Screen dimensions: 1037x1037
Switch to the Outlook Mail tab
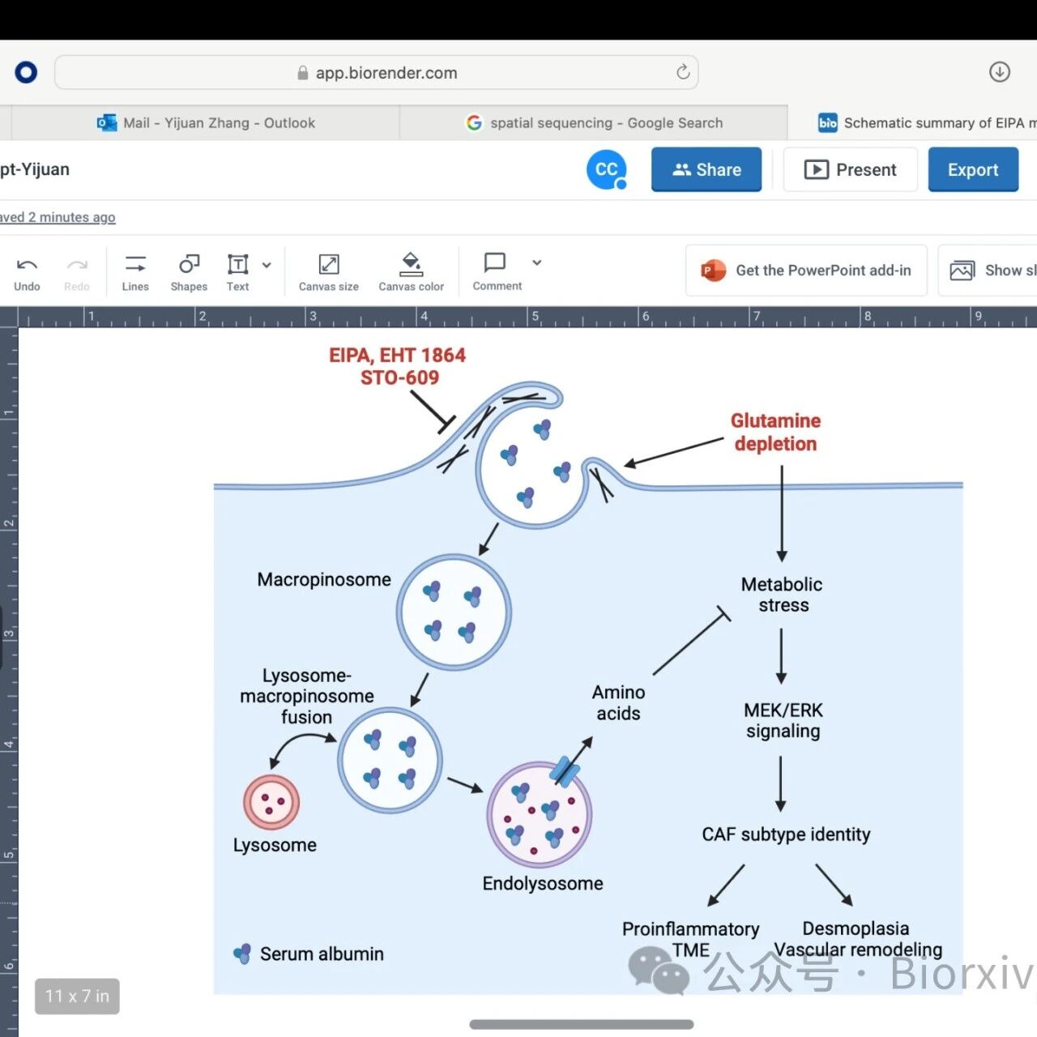[206, 123]
